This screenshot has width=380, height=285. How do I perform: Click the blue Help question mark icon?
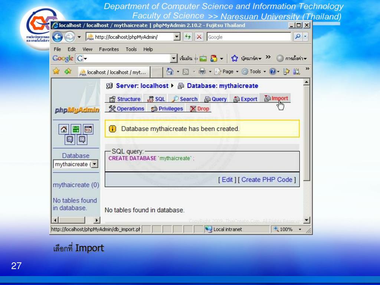click(x=273, y=72)
